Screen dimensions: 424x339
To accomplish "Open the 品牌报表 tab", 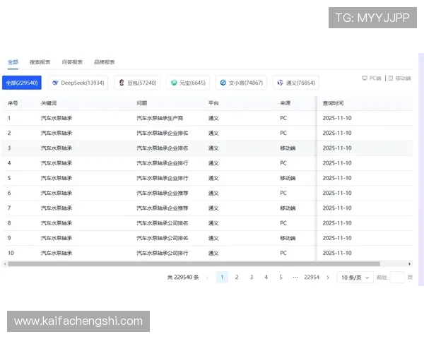I will click(104, 62).
